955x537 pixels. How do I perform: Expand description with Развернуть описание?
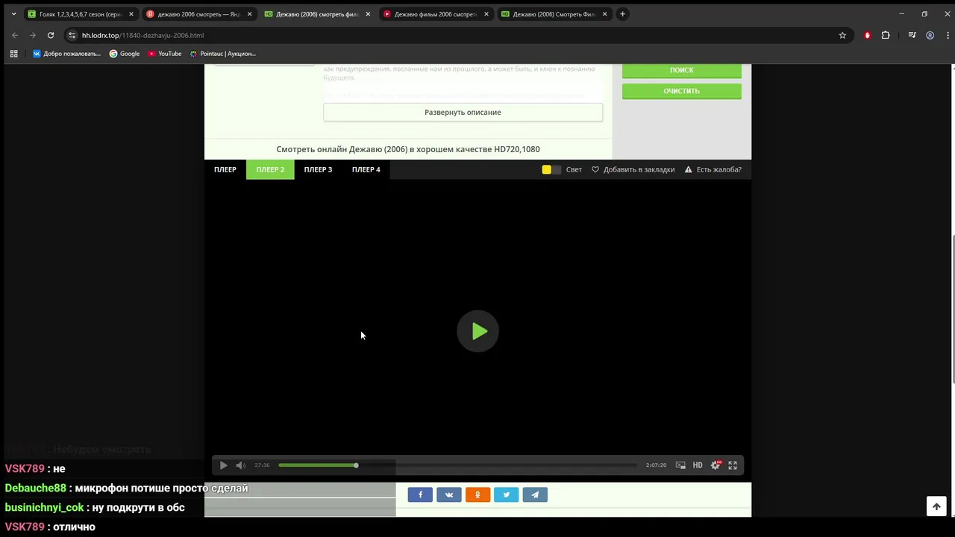[x=463, y=112]
